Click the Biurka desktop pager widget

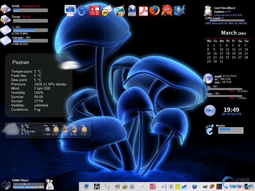coord(231,130)
